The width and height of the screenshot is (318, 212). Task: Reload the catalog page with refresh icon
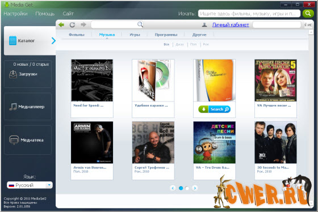73,25
